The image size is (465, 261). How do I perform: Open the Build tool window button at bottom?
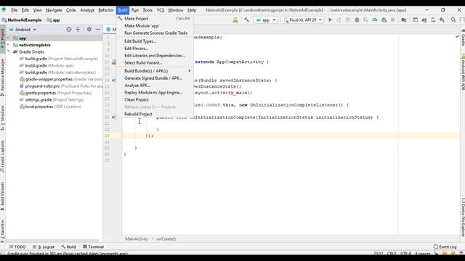coord(68,246)
